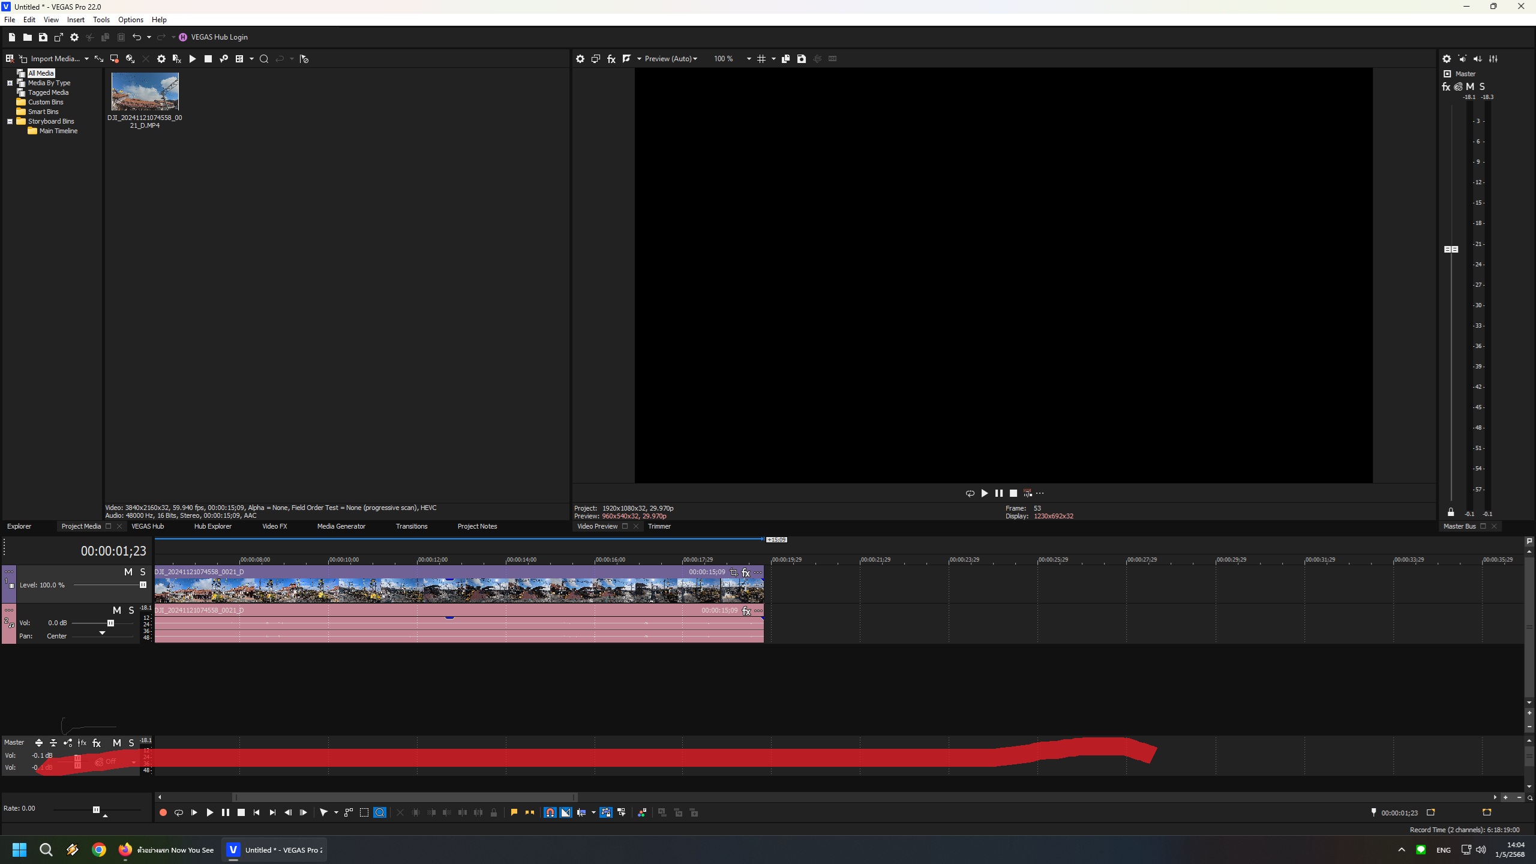This screenshot has height=864, width=1536.
Task: Open the Tools menu
Action: point(101,20)
